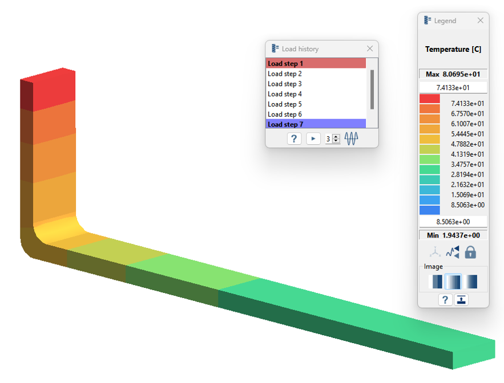Select Load step 4 in list
Screen dimensions: 504x383
[x=316, y=94]
